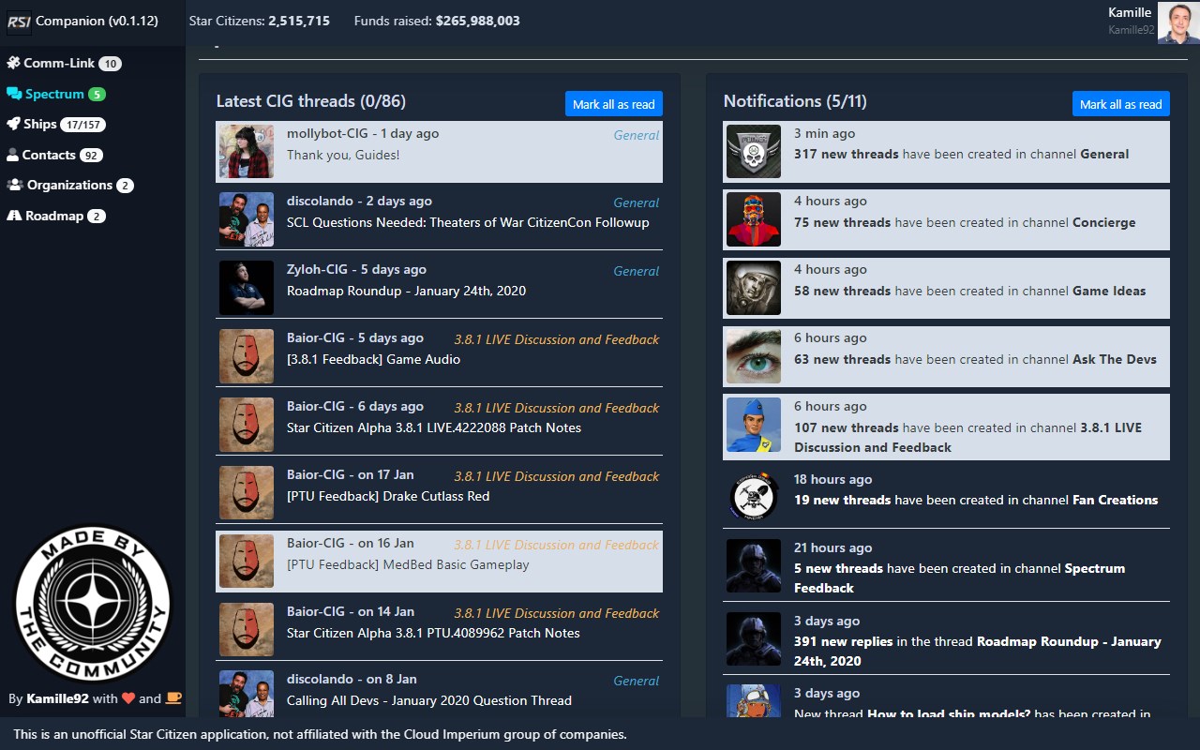
Task: Click the Funds raised $265,988,003 figure
Action: coord(478,21)
